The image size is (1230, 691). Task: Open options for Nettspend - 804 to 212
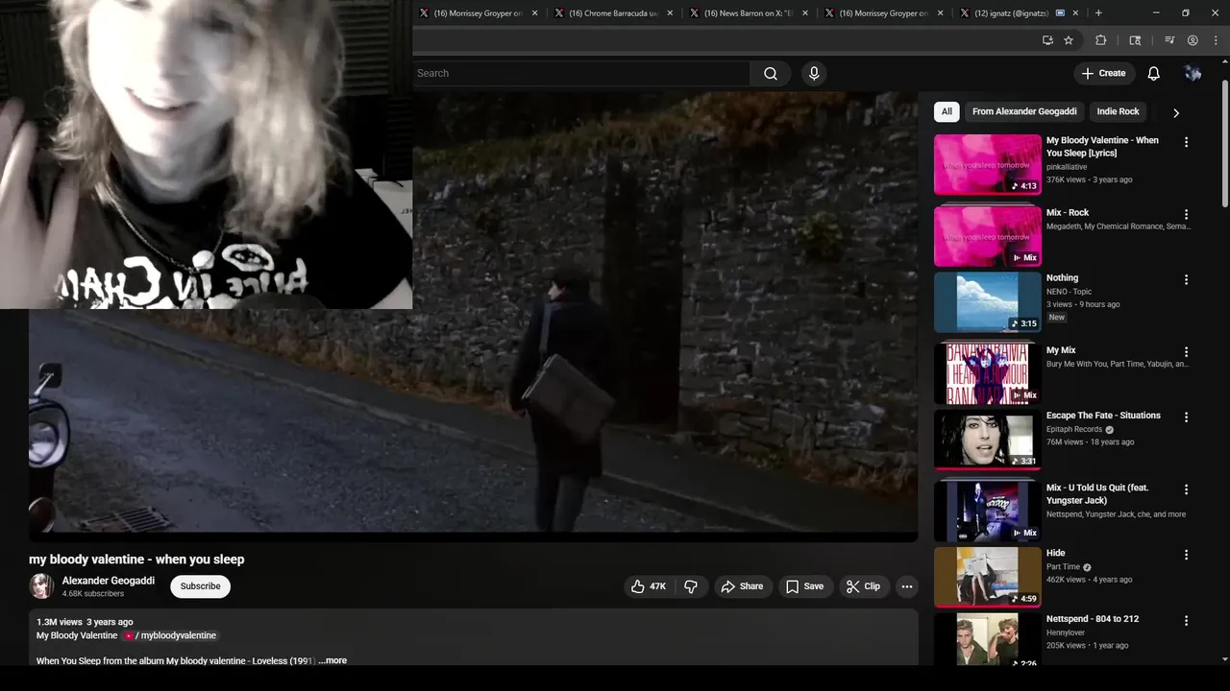pos(1186,621)
